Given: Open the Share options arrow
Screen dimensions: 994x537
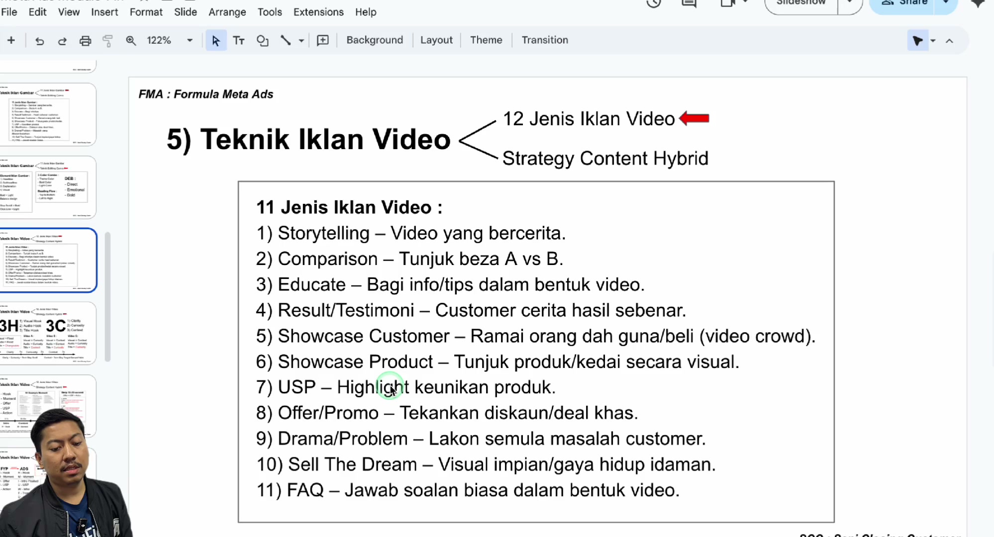Looking at the screenshot, I should pos(946,3).
